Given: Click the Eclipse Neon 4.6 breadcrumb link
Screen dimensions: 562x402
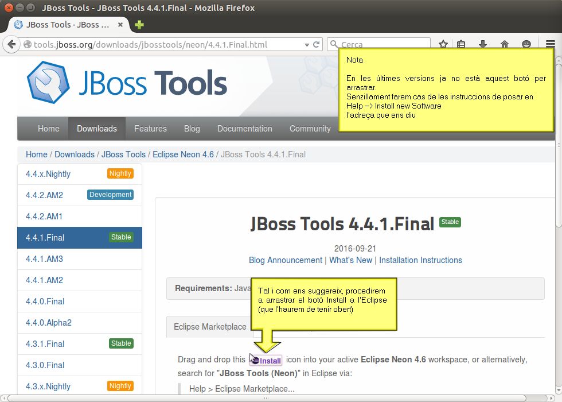Looking at the screenshot, I should [x=183, y=154].
